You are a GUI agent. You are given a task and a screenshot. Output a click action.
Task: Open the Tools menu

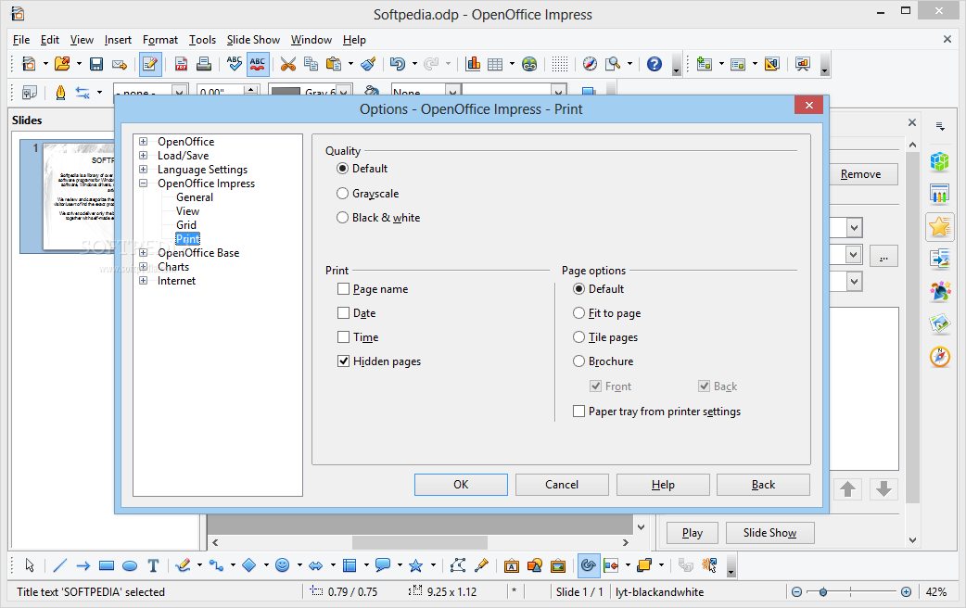(202, 40)
